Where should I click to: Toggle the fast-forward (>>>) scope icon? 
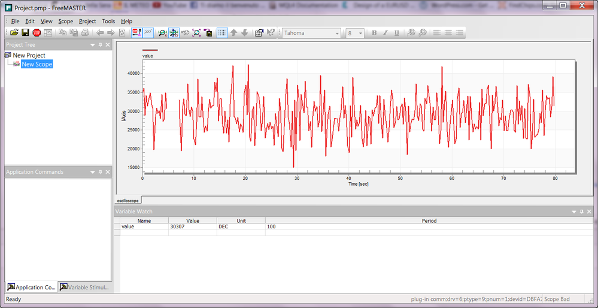(148, 33)
